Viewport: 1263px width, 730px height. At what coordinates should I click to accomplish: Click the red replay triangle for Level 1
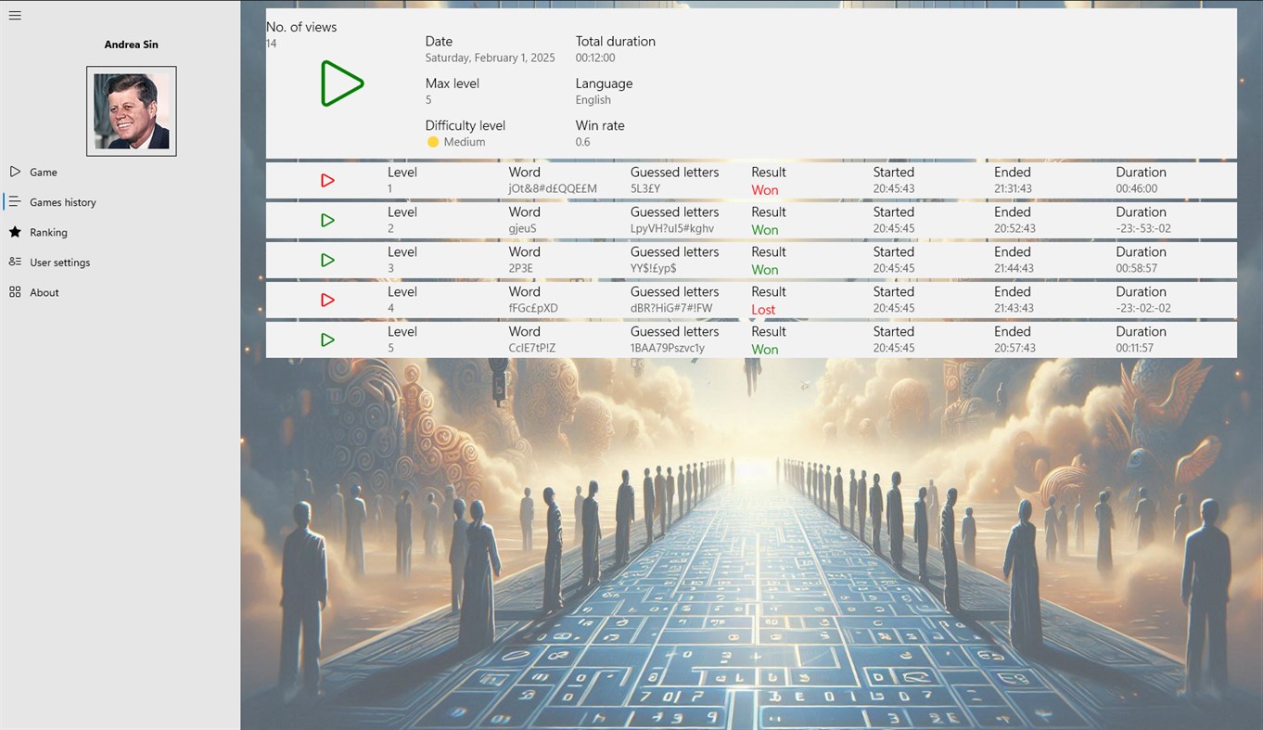point(327,180)
